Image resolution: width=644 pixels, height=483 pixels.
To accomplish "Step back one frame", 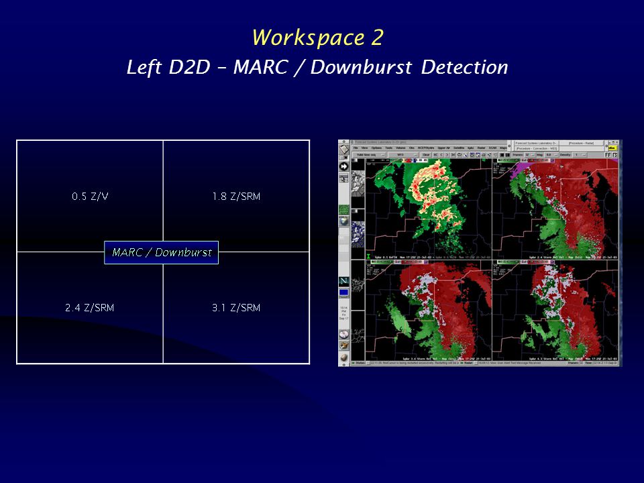I will (441, 155).
